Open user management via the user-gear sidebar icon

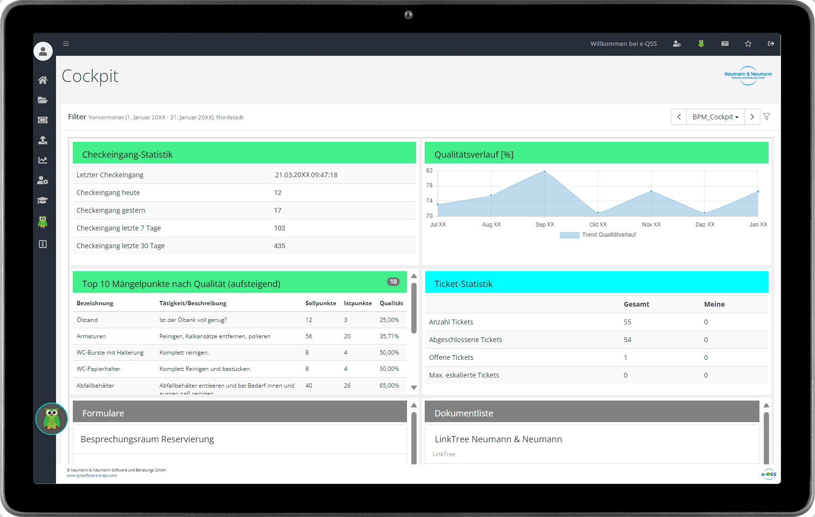coord(43,180)
